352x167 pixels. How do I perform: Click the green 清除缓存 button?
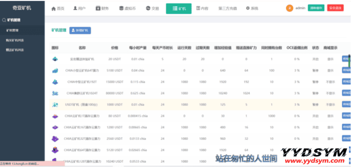[x=316, y=8]
